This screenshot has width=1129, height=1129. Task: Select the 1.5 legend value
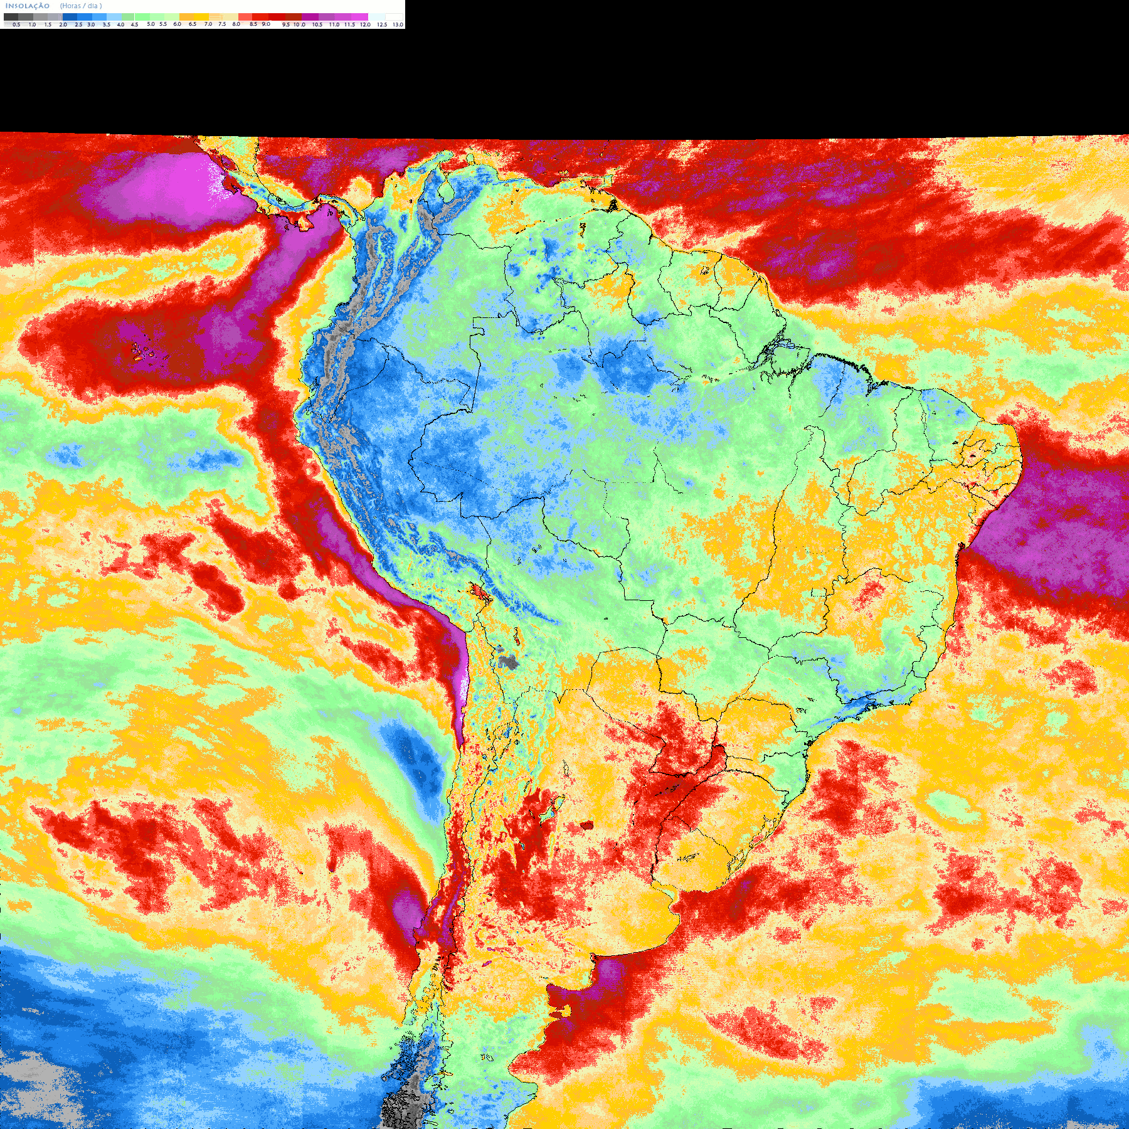click(x=48, y=24)
